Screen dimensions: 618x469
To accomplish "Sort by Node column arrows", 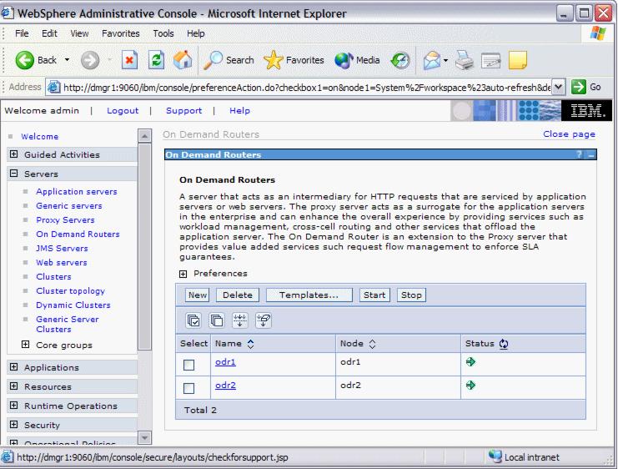I will click(x=372, y=344).
